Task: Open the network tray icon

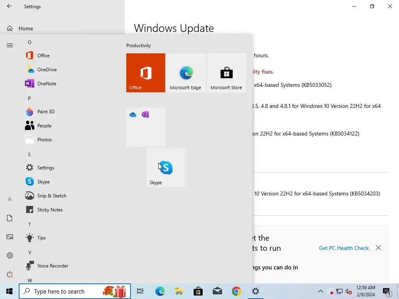Action: 339,291
